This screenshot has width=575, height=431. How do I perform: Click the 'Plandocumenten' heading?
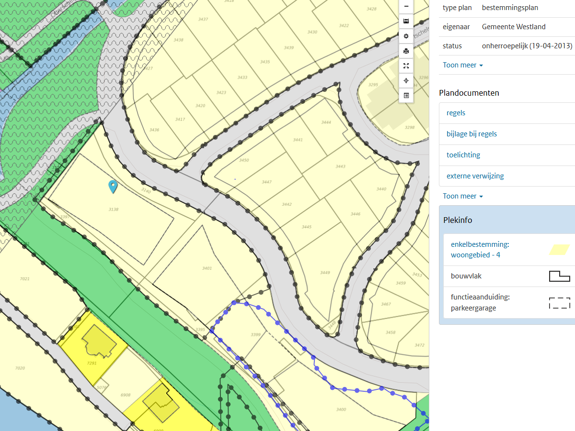click(469, 93)
